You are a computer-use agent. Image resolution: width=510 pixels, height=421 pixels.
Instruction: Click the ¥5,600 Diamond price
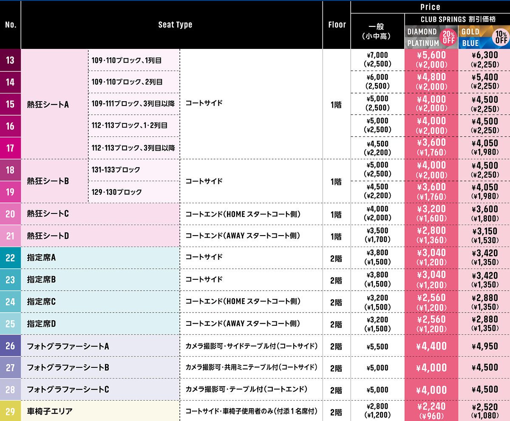coord(431,55)
